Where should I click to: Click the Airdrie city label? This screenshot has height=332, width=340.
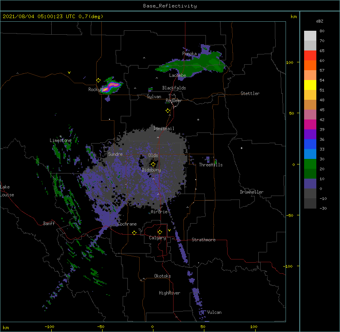[159, 212]
